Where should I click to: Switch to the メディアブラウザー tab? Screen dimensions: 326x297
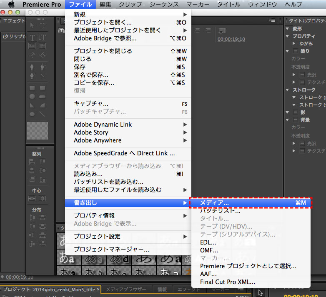click(x=126, y=290)
